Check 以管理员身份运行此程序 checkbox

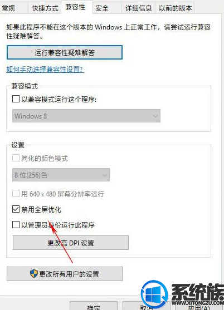point(16,225)
